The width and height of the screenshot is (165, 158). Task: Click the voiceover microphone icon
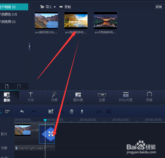click(82, 111)
